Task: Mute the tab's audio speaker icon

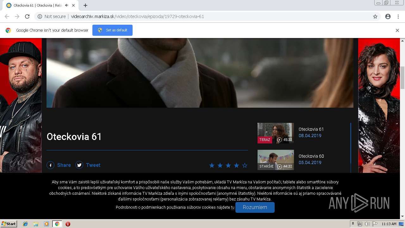Action: [66, 5]
